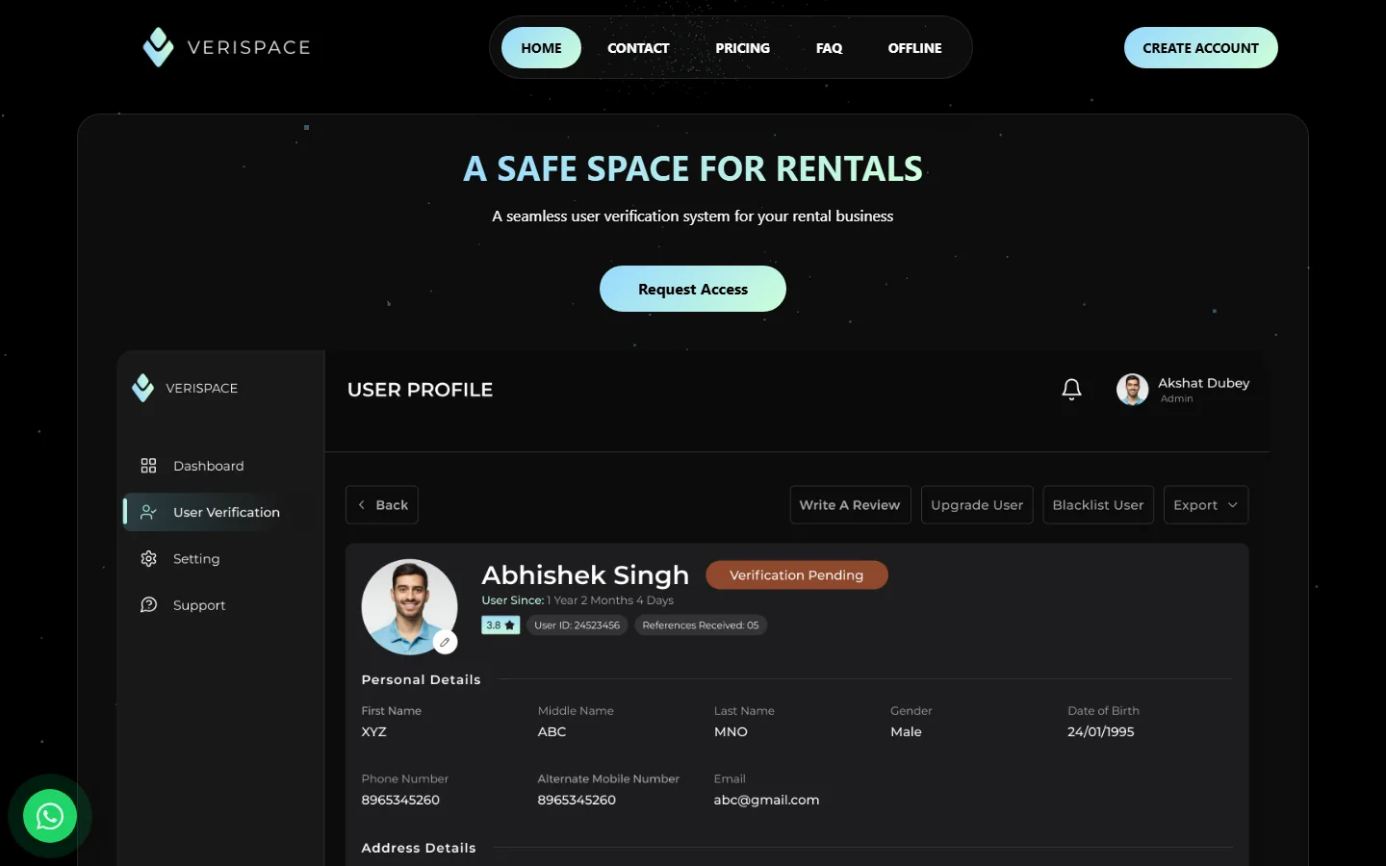Click the Create Account button
The image size is (1386, 866).
pos(1200,48)
